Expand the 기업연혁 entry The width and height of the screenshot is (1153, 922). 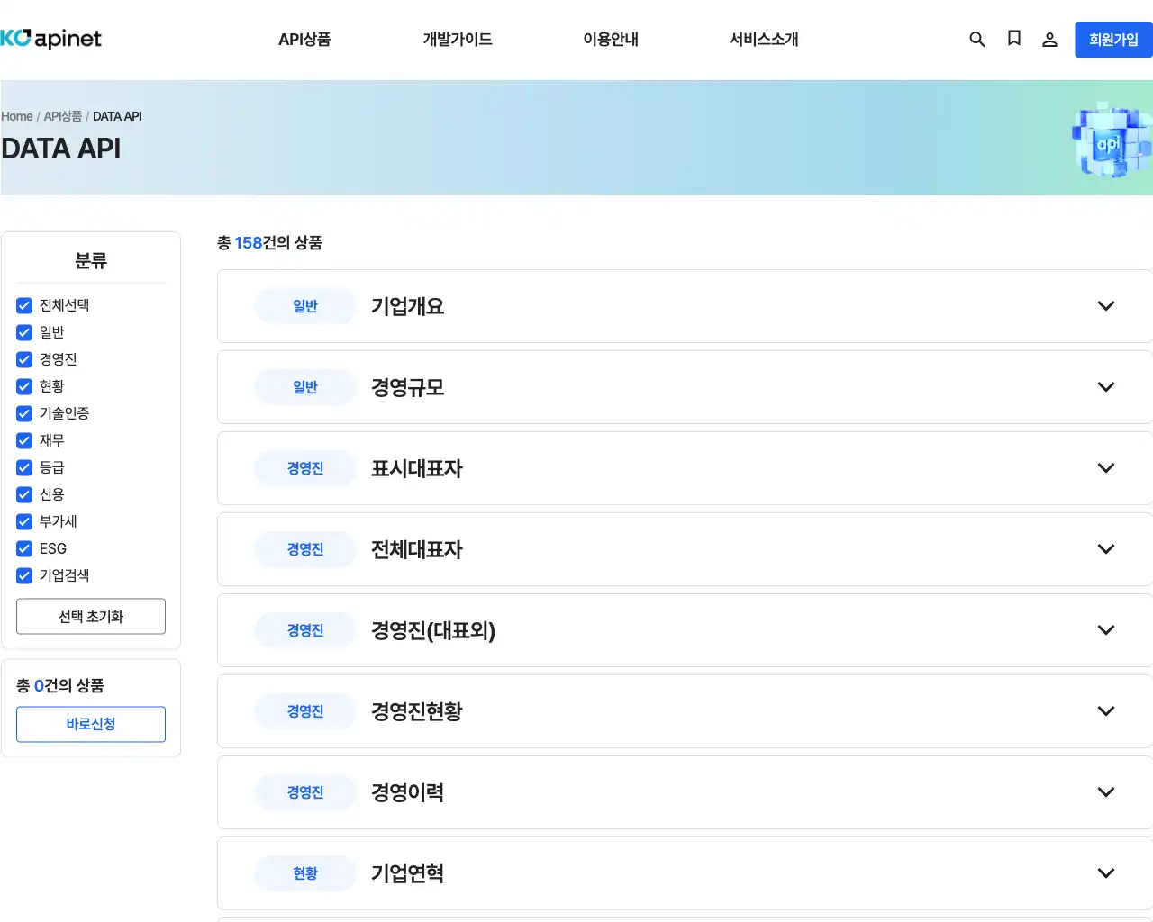(1106, 872)
